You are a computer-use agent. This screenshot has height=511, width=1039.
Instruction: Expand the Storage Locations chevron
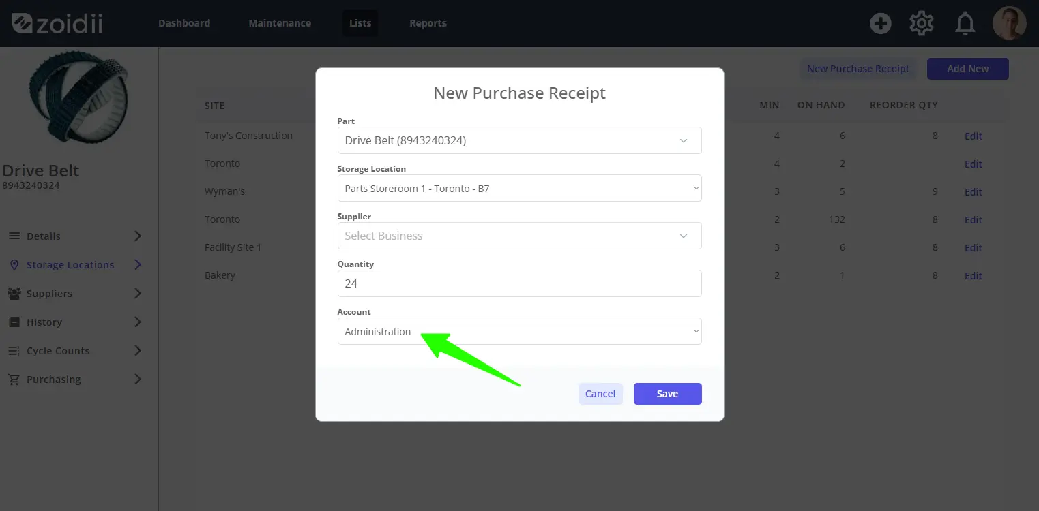(138, 265)
